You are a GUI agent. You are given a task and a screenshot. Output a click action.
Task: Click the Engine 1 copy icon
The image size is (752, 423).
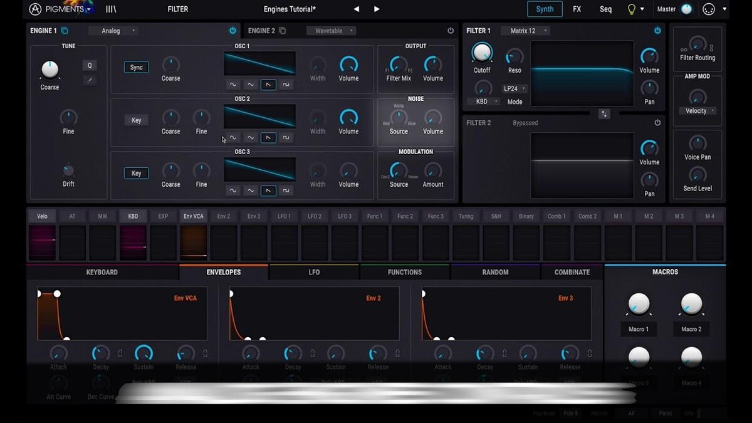tap(65, 31)
